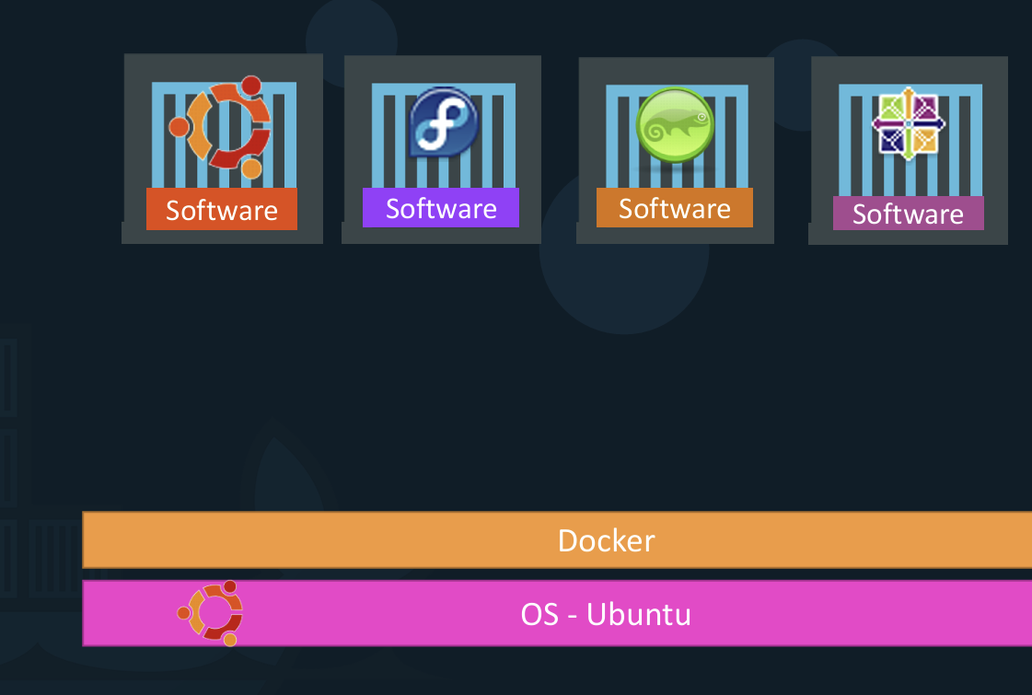The width and height of the screenshot is (1032, 695).
Task: Select the purple Software label under Fedora
Action: [441, 208]
